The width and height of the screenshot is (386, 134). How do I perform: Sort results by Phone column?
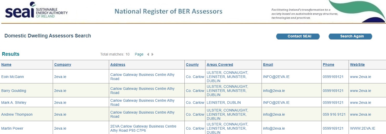(328, 65)
